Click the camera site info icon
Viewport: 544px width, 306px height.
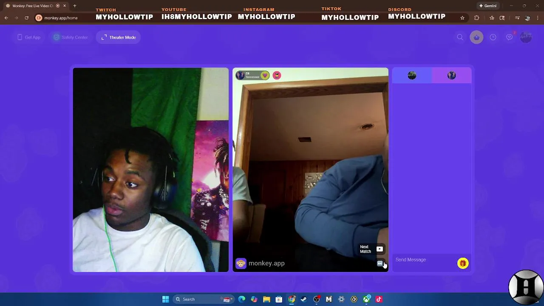point(39,18)
